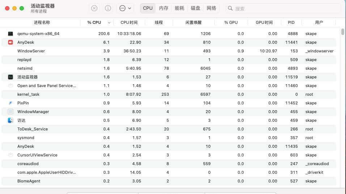
Task: Switch to the 能耗 tab
Action: pos(180,8)
